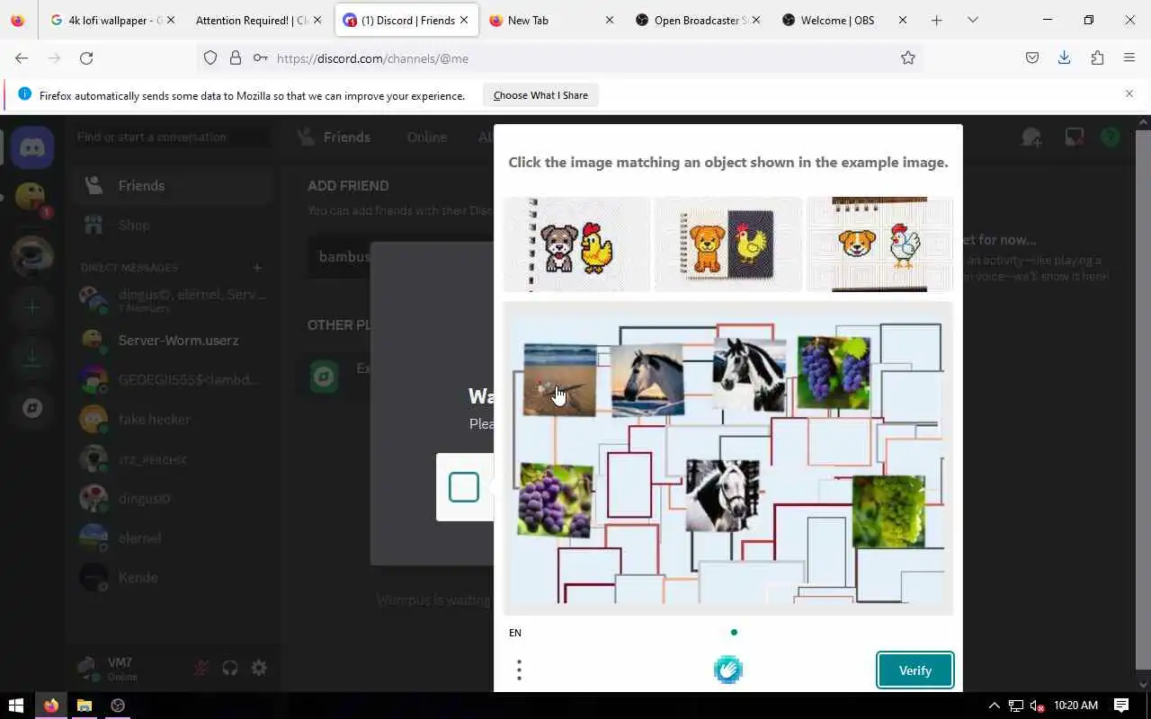Tick the hCaptcha human checkbox
1151x719 pixels.
pyautogui.click(x=464, y=487)
